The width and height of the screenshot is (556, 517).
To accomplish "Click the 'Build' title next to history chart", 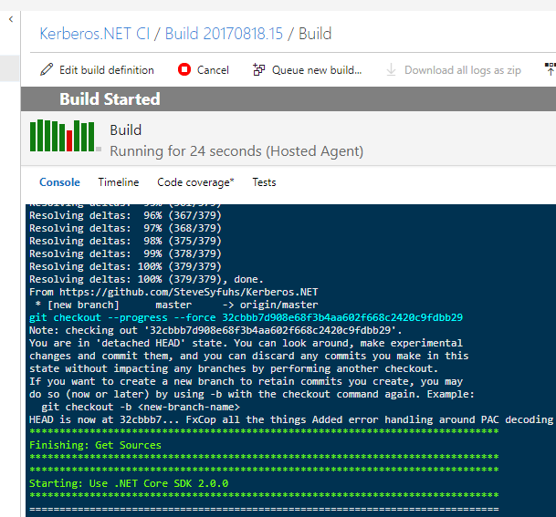I will (x=125, y=130).
